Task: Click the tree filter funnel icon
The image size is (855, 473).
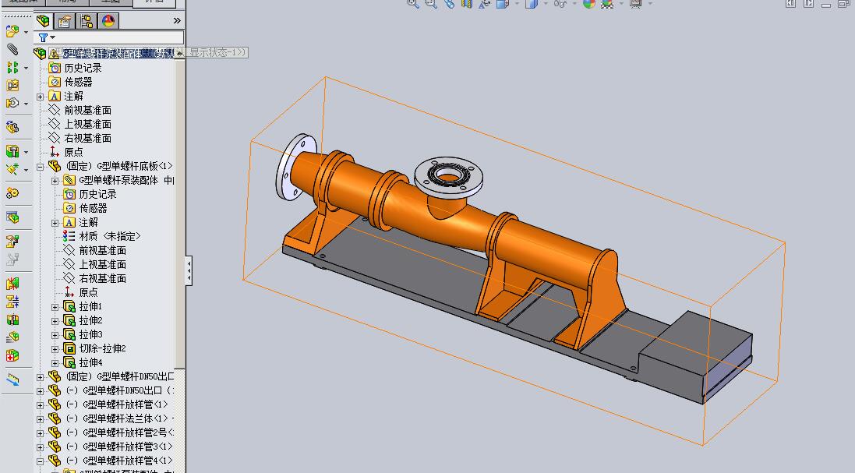Action: (x=43, y=37)
